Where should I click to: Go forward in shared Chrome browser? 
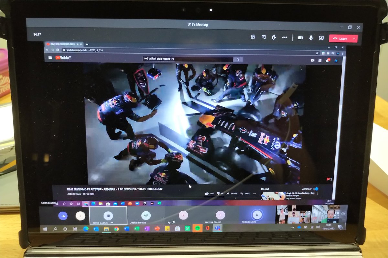53,50
